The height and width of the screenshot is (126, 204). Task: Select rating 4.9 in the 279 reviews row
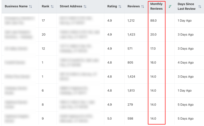click(x=109, y=105)
